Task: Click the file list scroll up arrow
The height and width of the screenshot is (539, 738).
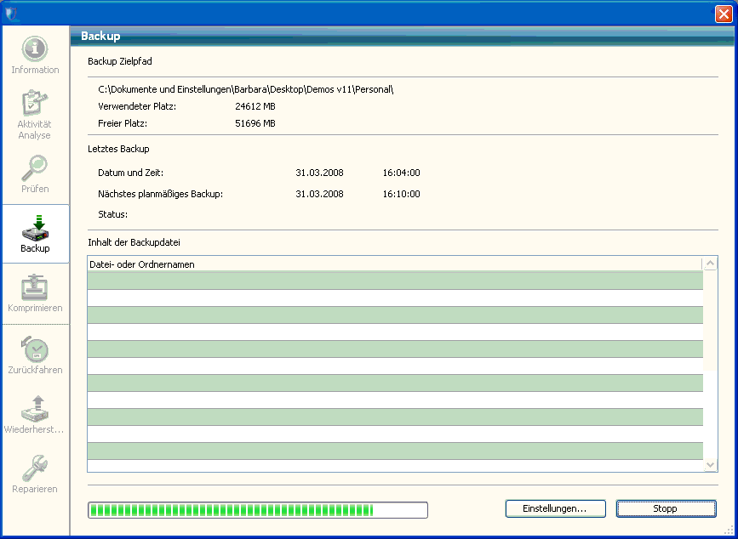Action: pyautogui.click(x=711, y=264)
